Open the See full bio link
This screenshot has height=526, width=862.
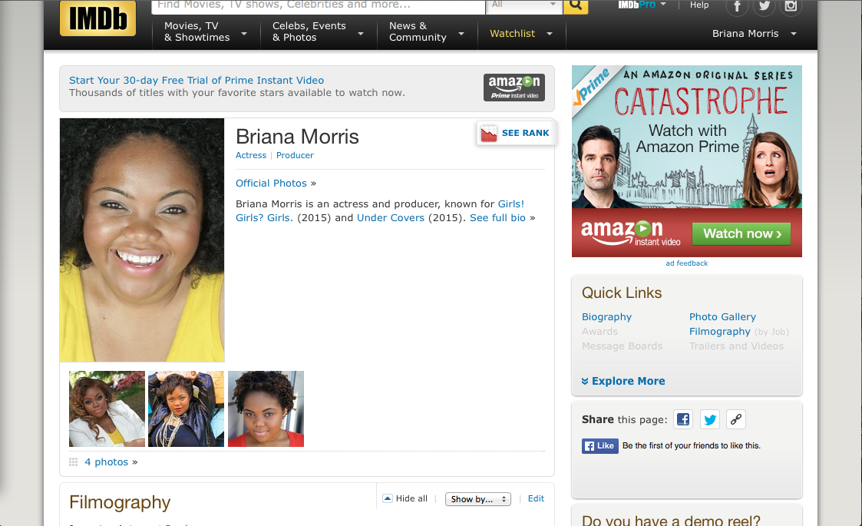(x=497, y=217)
